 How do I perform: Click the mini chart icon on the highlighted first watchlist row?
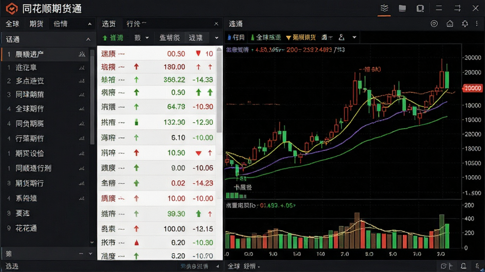pyautogui.click(x=81, y=54)
